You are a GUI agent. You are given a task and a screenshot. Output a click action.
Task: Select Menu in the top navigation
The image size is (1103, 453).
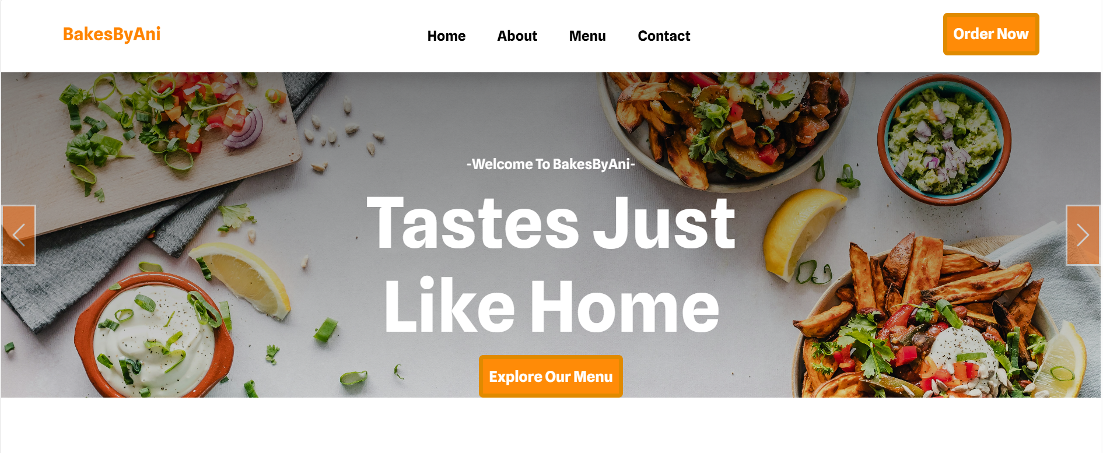[x=587, y=36]
